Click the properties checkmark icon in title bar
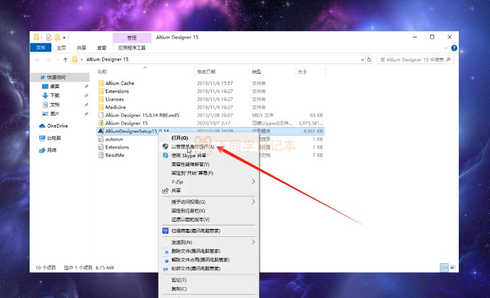490x298 pixels. 49,37
